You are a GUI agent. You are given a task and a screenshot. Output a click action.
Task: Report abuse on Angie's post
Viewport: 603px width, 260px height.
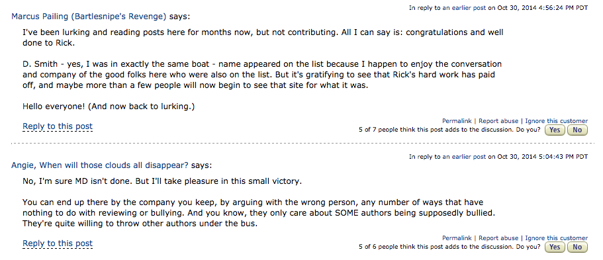(x=498, y=238)
